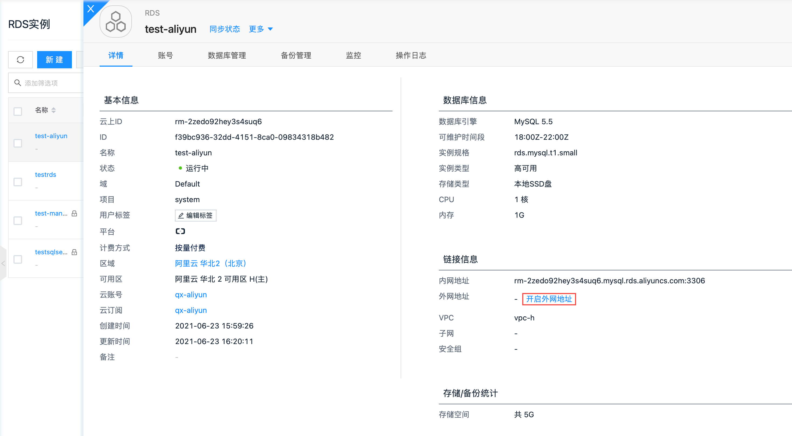The height and width of the screenshot is (436, 792).
Task: Click the 可维护时间段 value 18:00Z-22:00Z
Action: (x=541, y=137)
